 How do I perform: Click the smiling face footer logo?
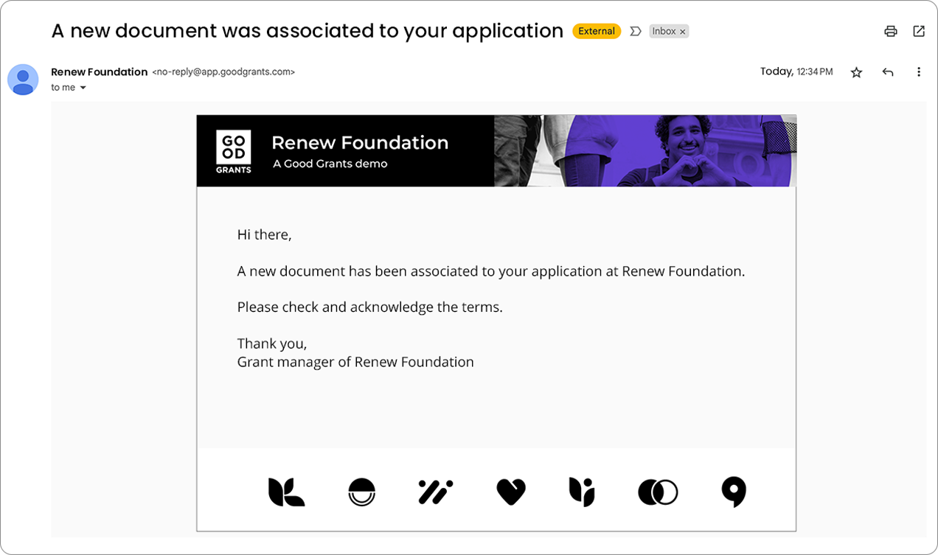(x=361, y=492)
